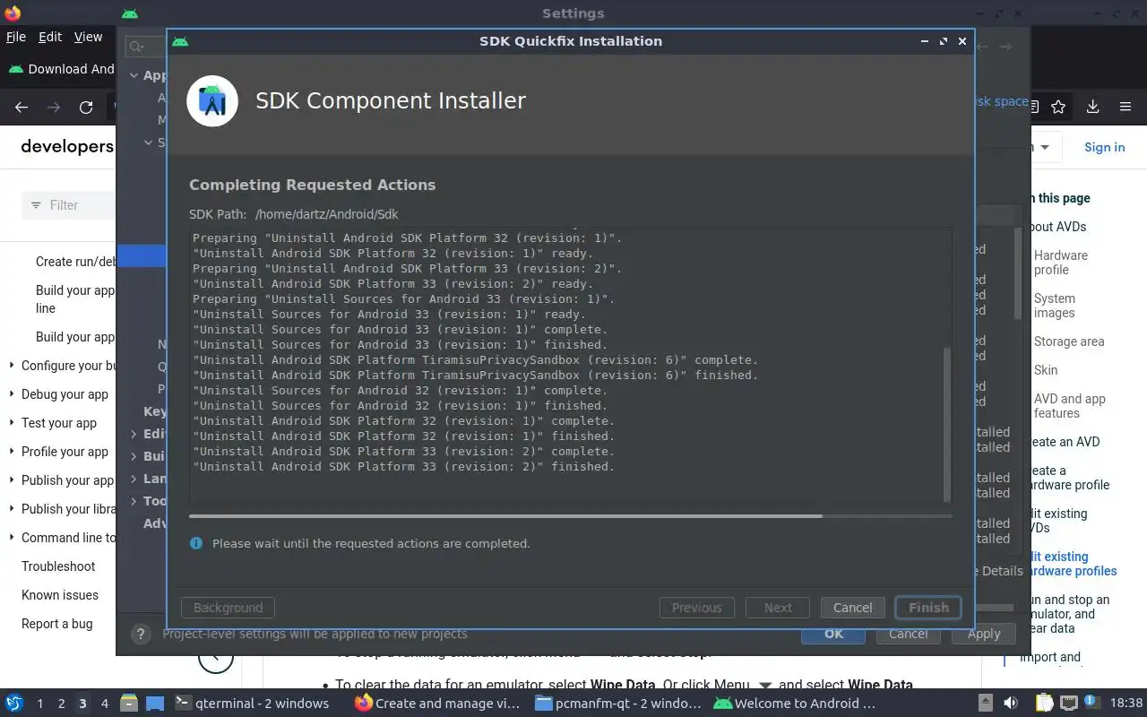1147x717 pixels.
Task: Open the file manager icon in taskbar
Action: (128, 704)
